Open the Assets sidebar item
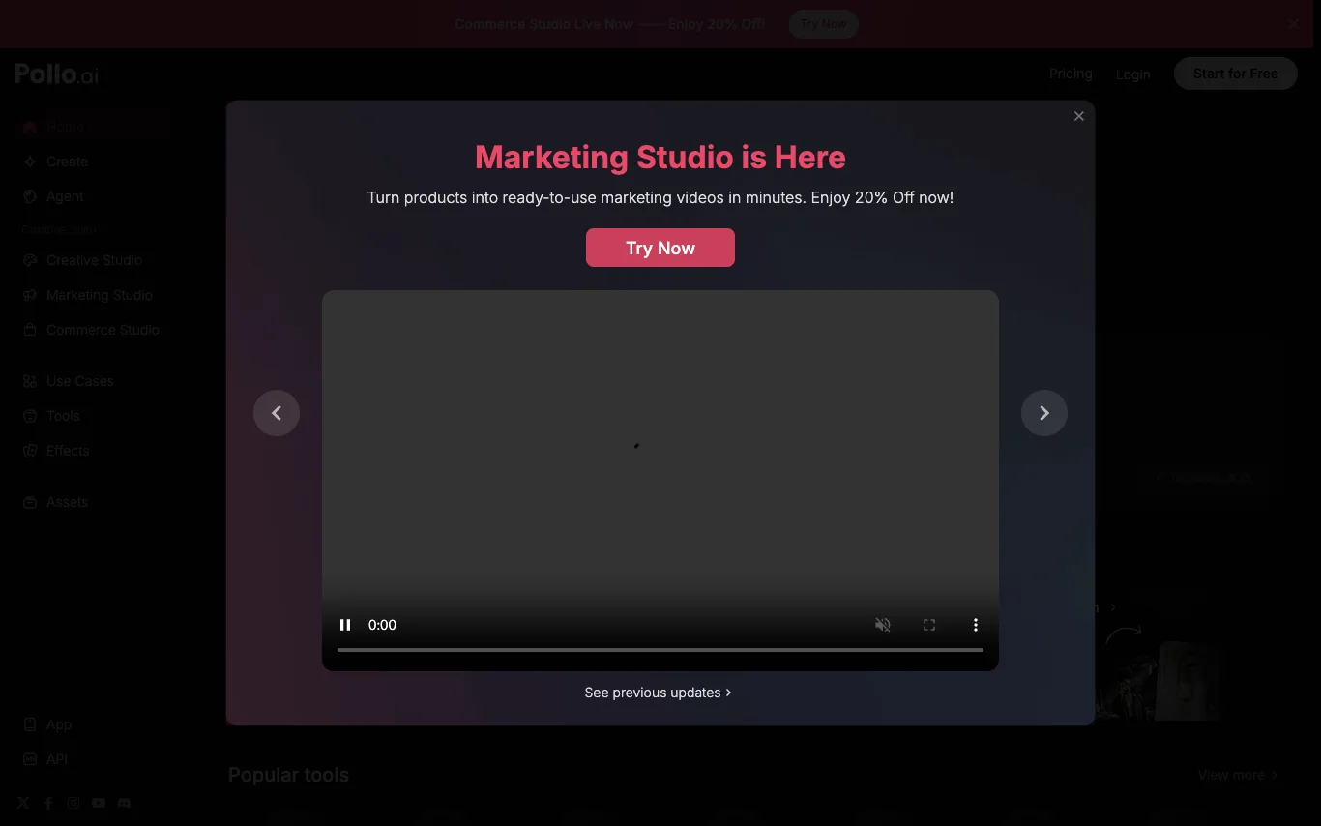Viewport: 1321px width, 826px height. 94,502
